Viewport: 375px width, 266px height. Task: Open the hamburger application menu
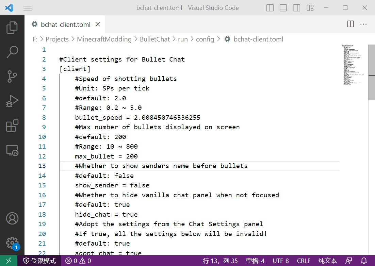tap(28, 8)
